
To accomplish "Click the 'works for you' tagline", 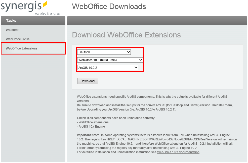I will (x=48, y=14).
